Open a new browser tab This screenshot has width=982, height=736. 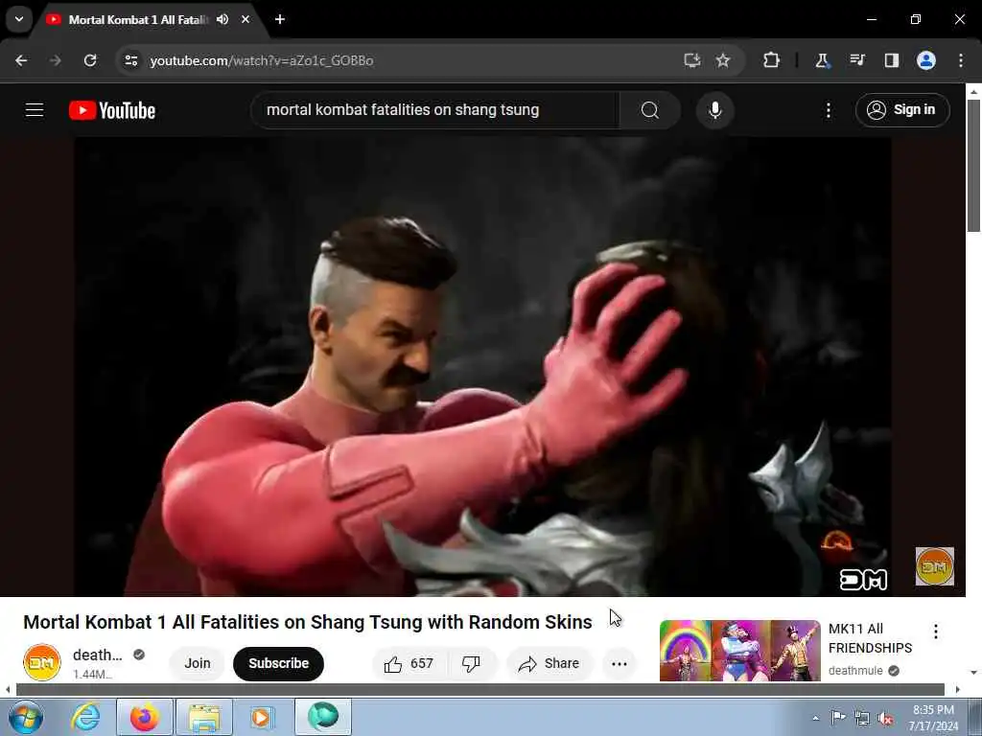click(280, 19)
